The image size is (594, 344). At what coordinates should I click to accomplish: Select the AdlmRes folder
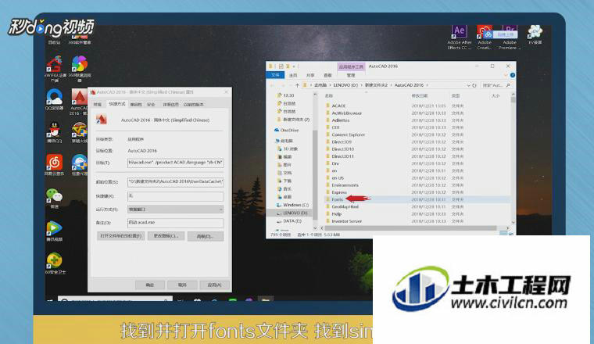(x=341, y=120)
